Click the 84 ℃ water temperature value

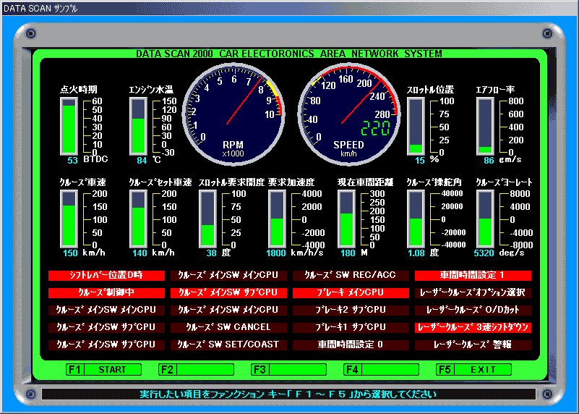pyautogui.click(x=142, y=161)
